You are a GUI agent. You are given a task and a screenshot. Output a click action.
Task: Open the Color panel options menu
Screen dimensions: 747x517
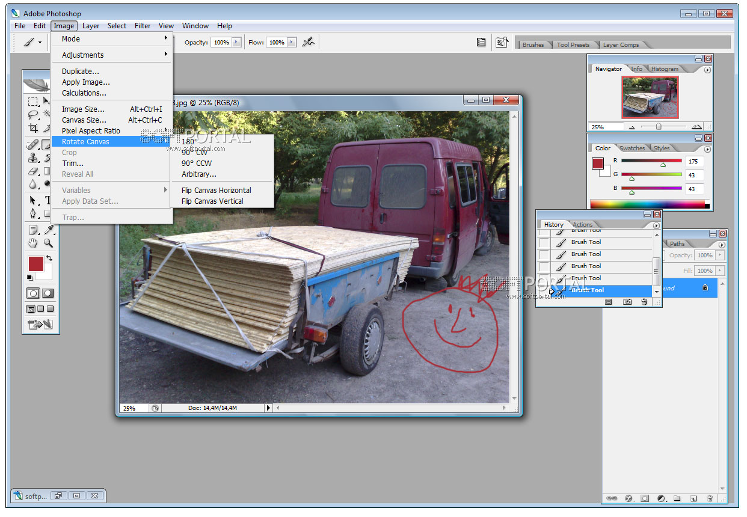click(707, 149)
